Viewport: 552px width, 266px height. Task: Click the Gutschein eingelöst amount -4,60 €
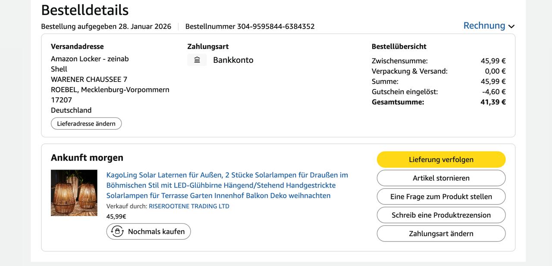(x=494, y=92)
